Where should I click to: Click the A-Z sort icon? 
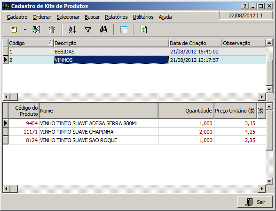pos(72,30)
